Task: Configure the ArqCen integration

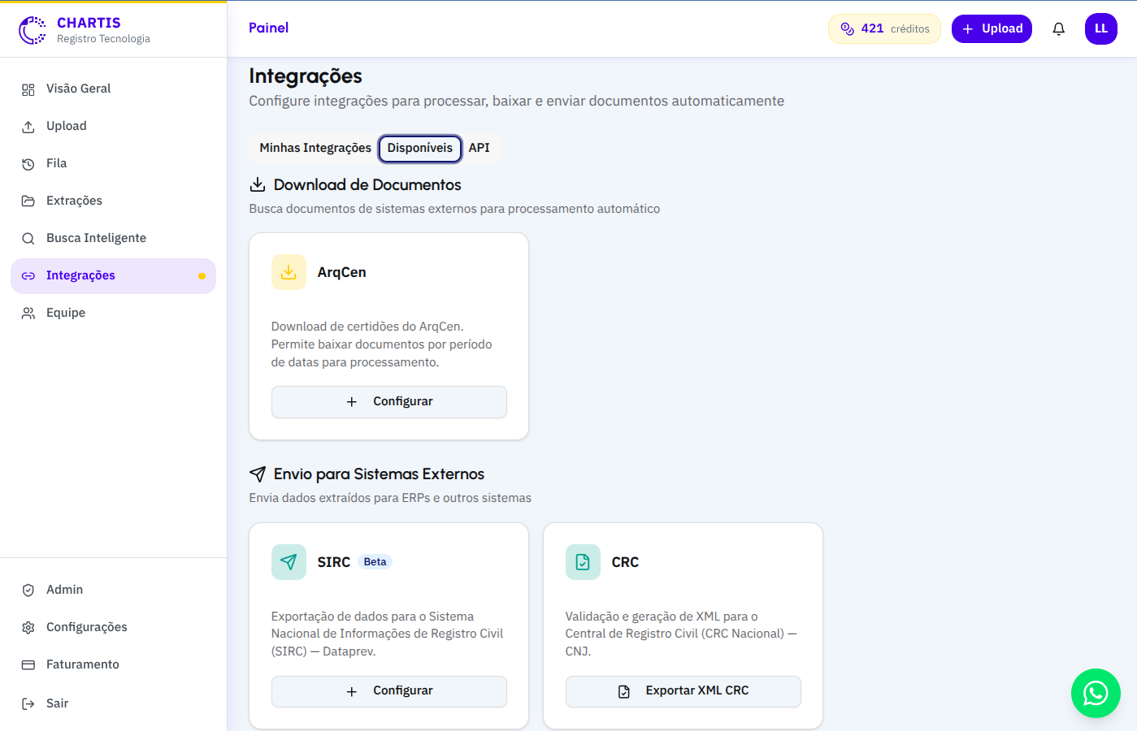Action: tap(389, 402)
